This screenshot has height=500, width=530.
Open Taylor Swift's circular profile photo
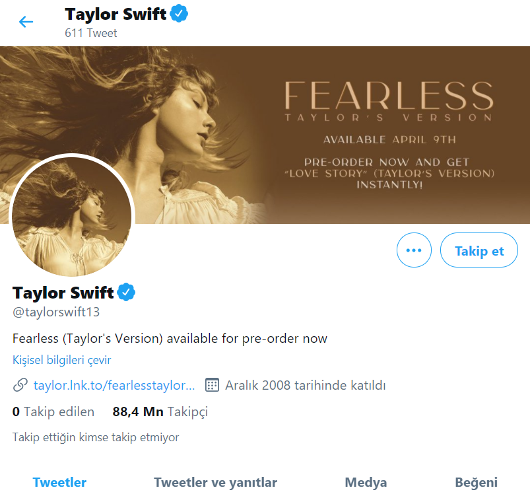point(72,216)
